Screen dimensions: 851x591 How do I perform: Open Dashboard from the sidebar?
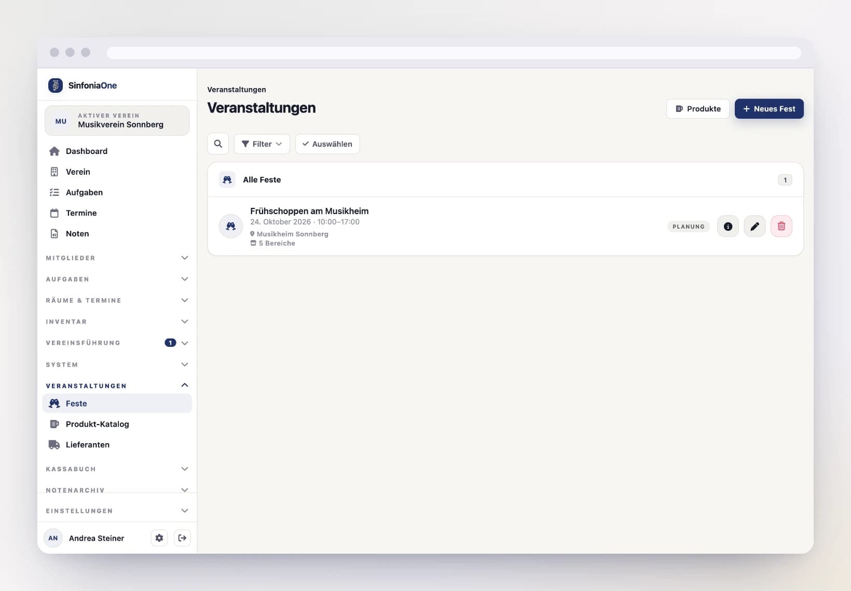click(117, 151)
